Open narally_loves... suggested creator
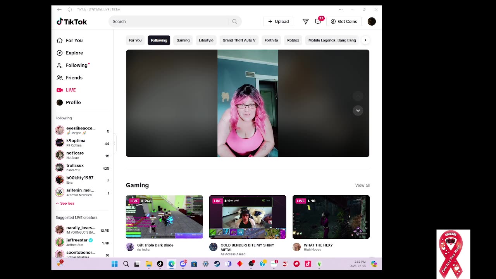Screen dimensions: 496x279 point(82,229)
